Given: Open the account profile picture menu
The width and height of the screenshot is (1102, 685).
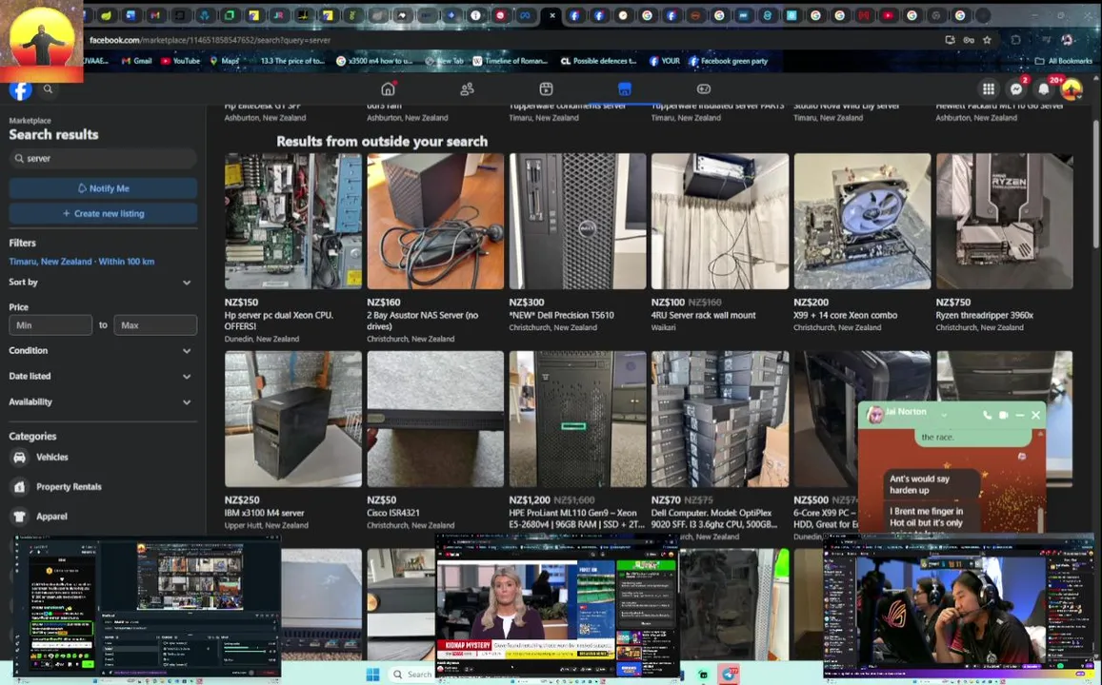Looking at the screenshot, I should pyautogui.click(x=1072, y=89).
